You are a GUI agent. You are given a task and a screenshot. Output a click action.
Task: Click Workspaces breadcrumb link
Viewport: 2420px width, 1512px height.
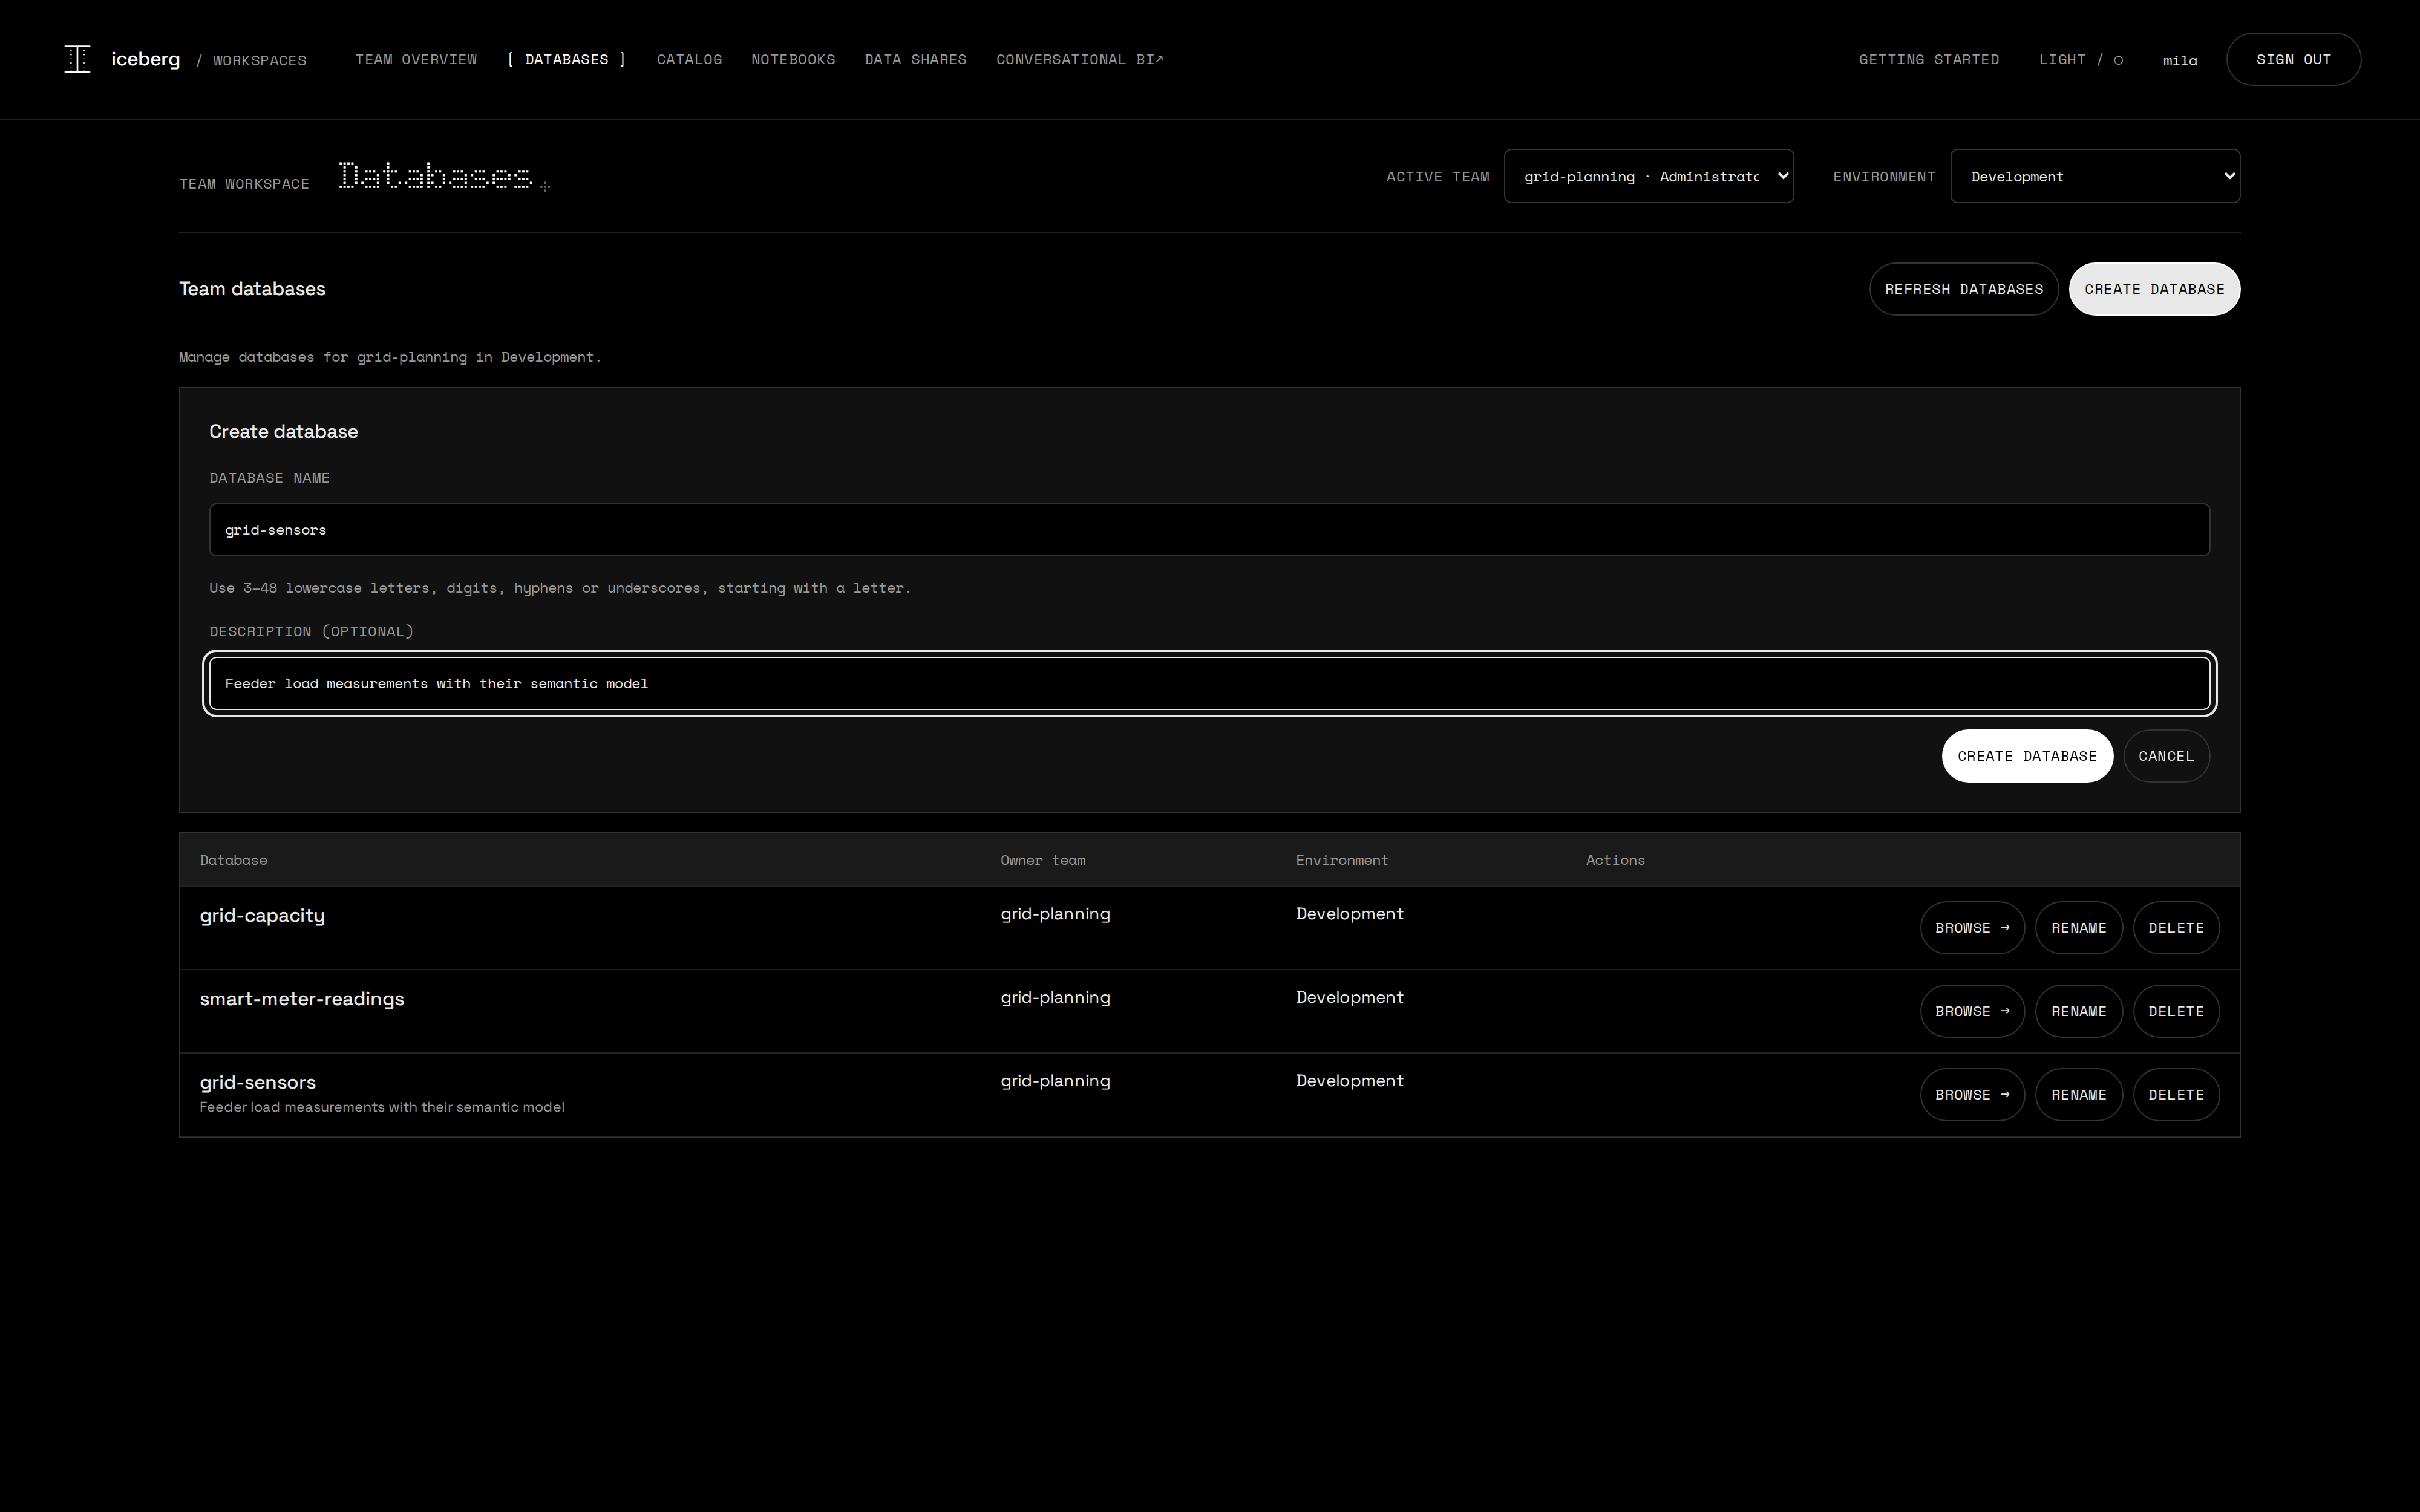[260, 61]
